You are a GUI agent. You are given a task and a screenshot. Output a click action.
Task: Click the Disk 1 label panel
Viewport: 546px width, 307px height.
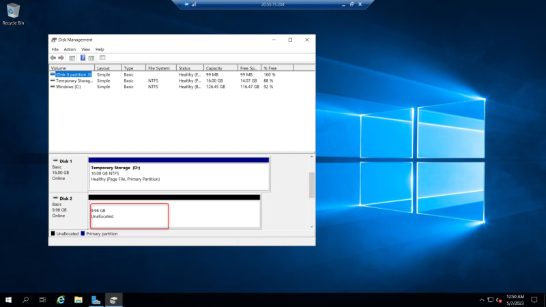pyautogui.click(x=68, y=173)
